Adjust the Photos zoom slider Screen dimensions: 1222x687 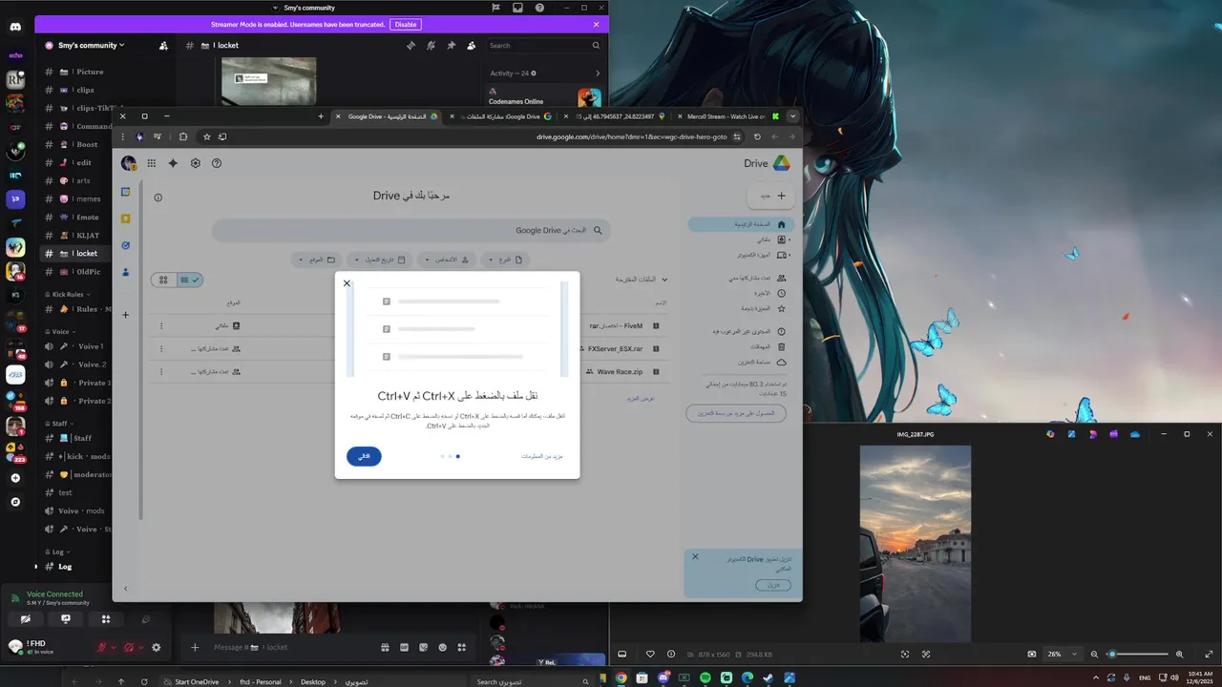1139,654
